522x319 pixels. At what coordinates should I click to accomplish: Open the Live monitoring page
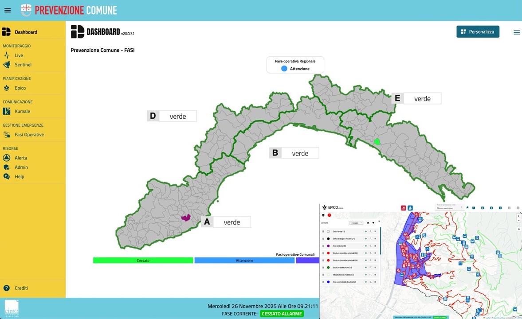tap(19, 55)
